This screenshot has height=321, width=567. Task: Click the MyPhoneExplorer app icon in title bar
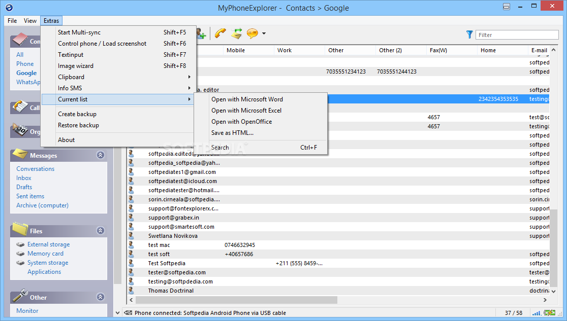pyautogui.click(x=9, y=7)
